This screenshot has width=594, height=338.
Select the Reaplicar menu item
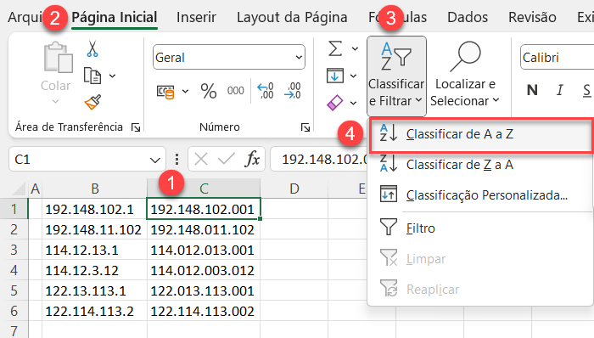coord(479,290)
